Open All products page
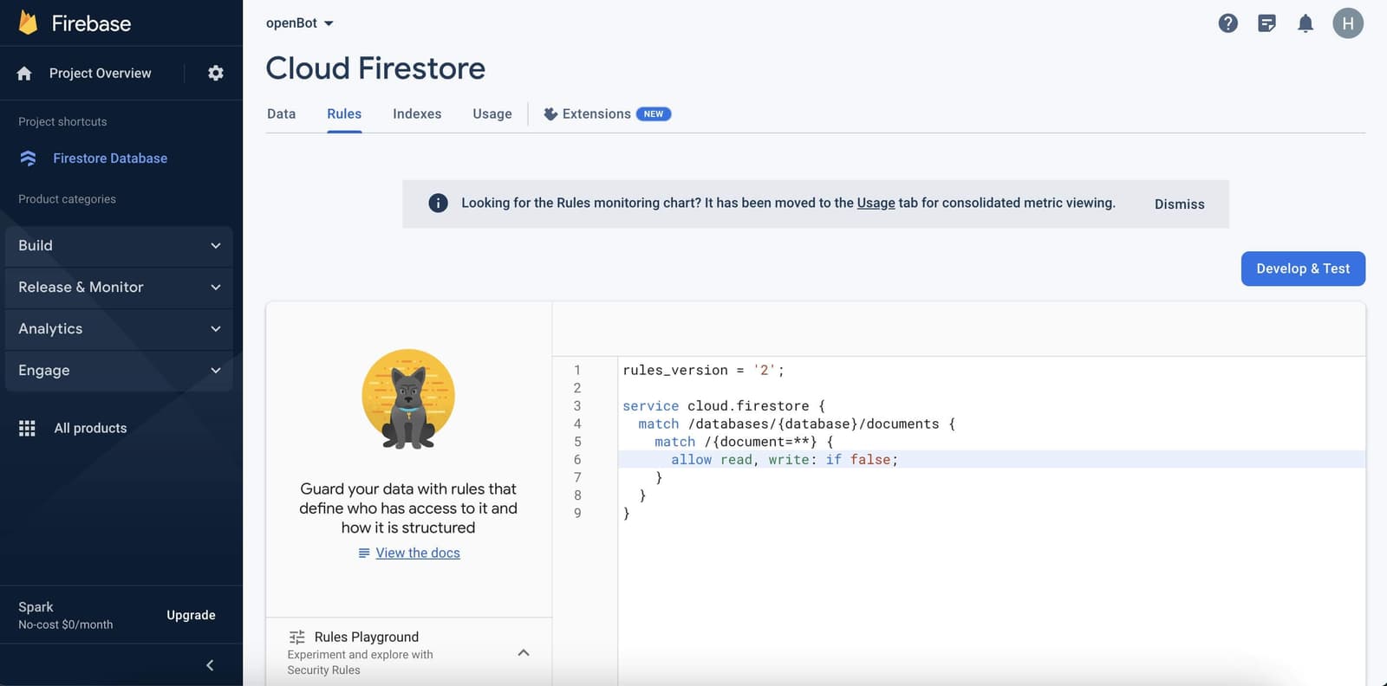 click(x=90, y=428)
